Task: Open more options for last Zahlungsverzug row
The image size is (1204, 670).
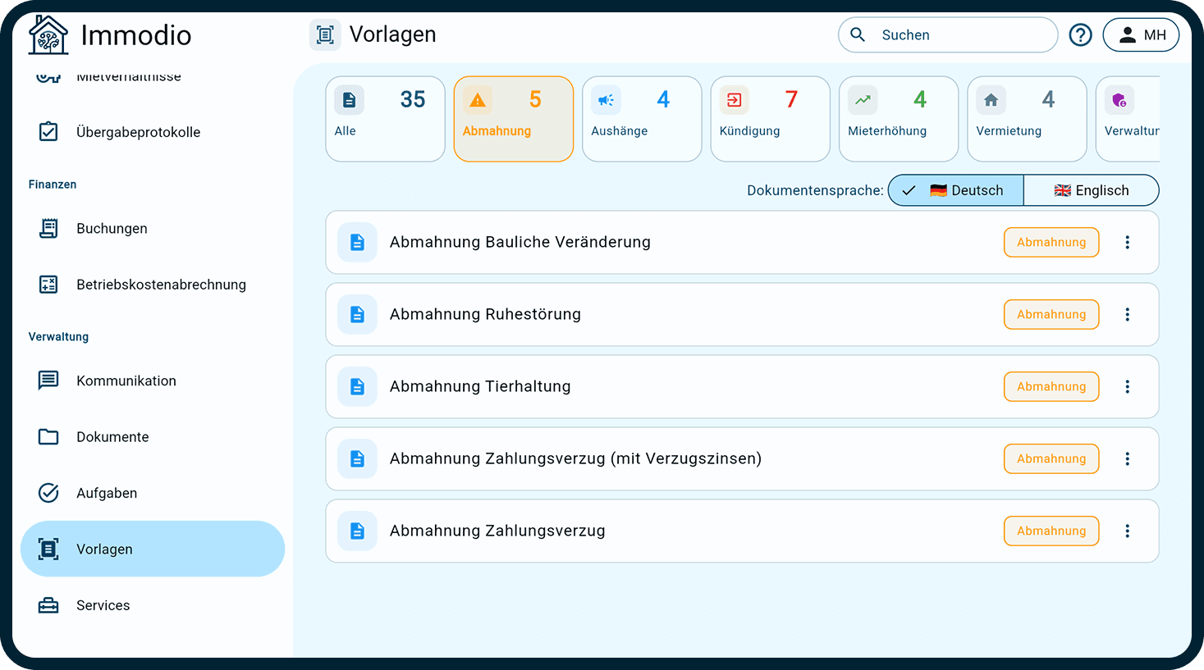Action: (1128, 531)
